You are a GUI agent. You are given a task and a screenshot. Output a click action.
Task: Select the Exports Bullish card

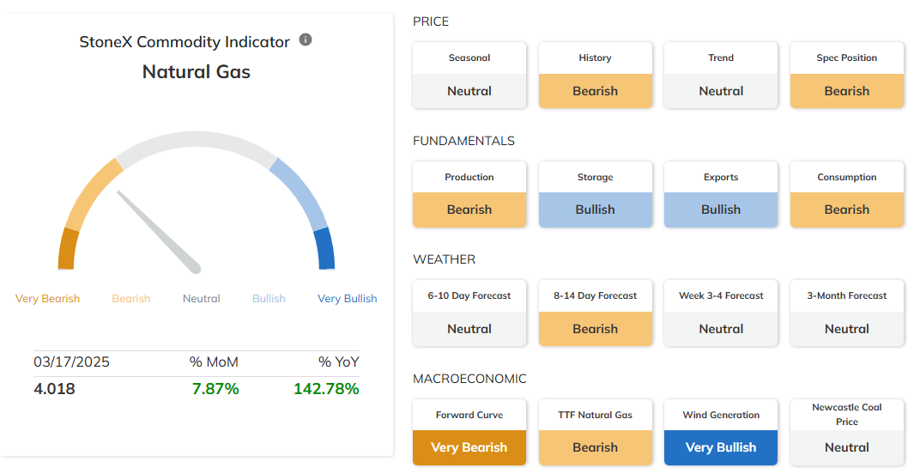pos(721,194)
